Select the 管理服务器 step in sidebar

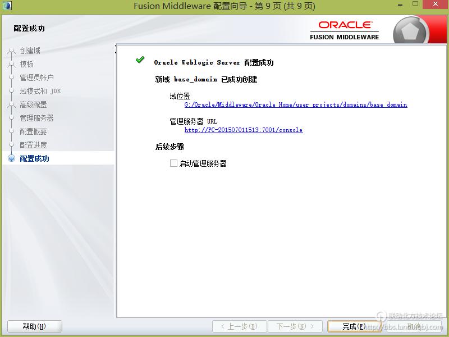pyautogui.click(x=37, y=118)
